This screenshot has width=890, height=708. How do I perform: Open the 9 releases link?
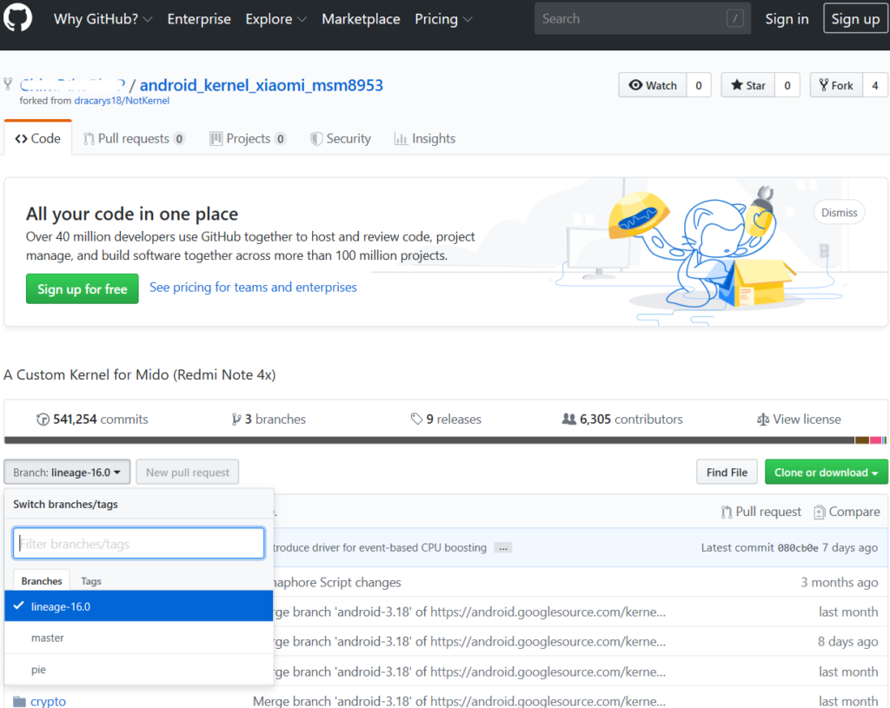(x=446, y=420)
